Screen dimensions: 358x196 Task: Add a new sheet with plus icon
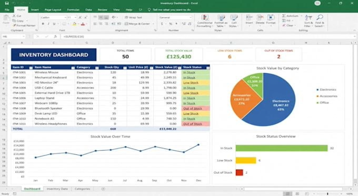(103, 189)
